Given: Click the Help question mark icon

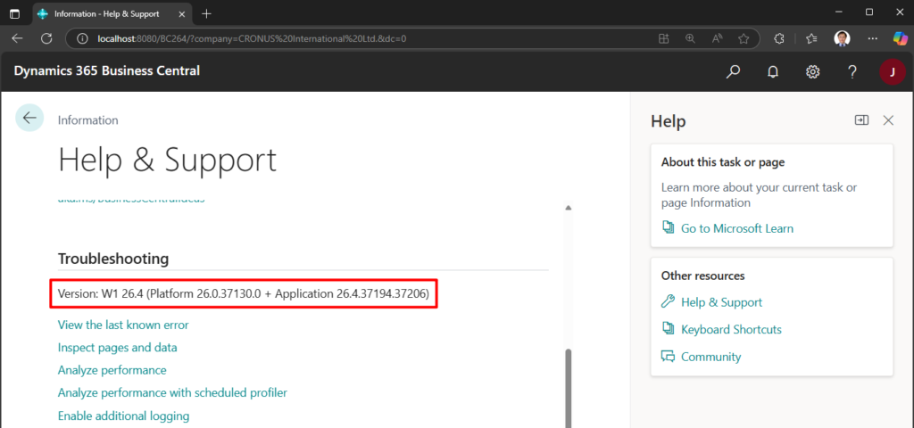Looking at the screenshot, I should coord(852,71).
